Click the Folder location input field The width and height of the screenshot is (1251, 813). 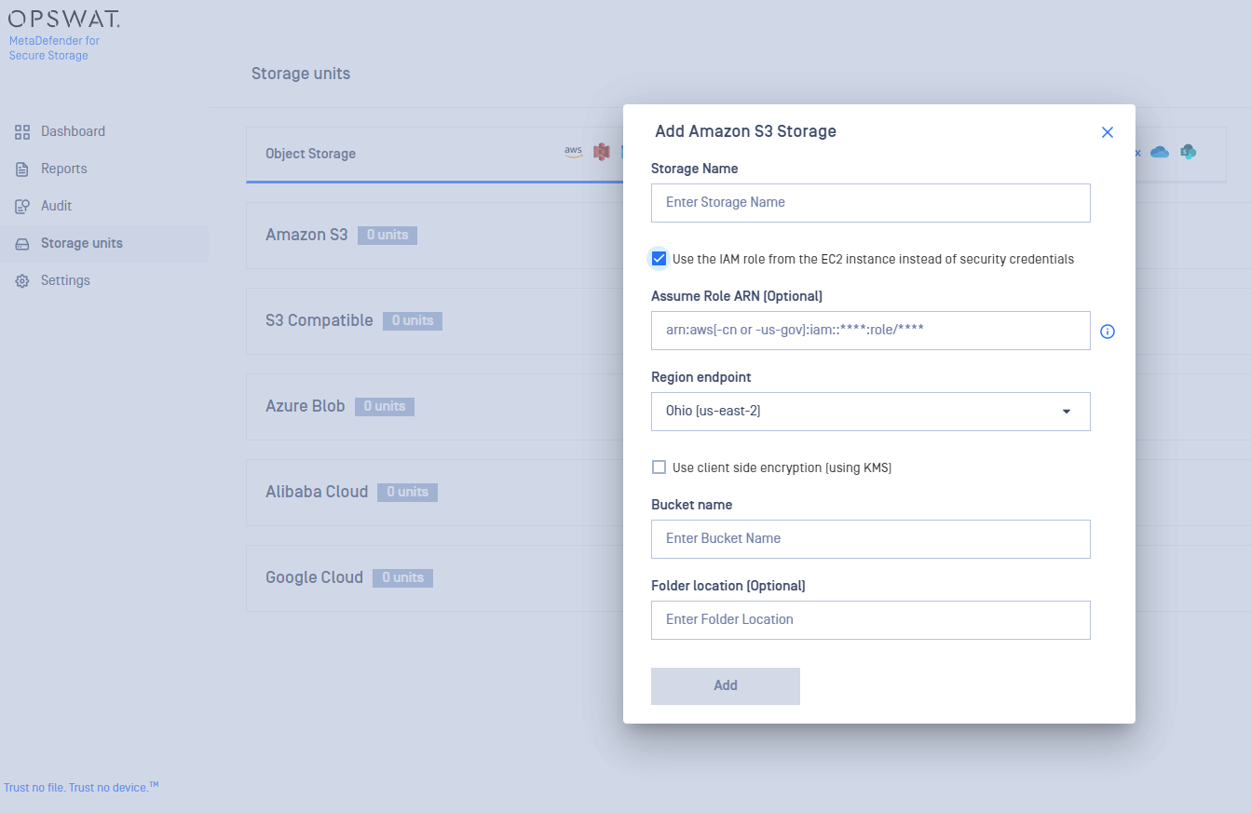point(870,619)
